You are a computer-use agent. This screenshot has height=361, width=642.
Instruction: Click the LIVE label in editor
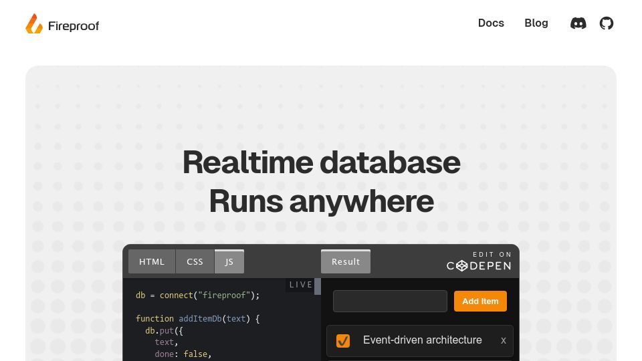[301, 285]
